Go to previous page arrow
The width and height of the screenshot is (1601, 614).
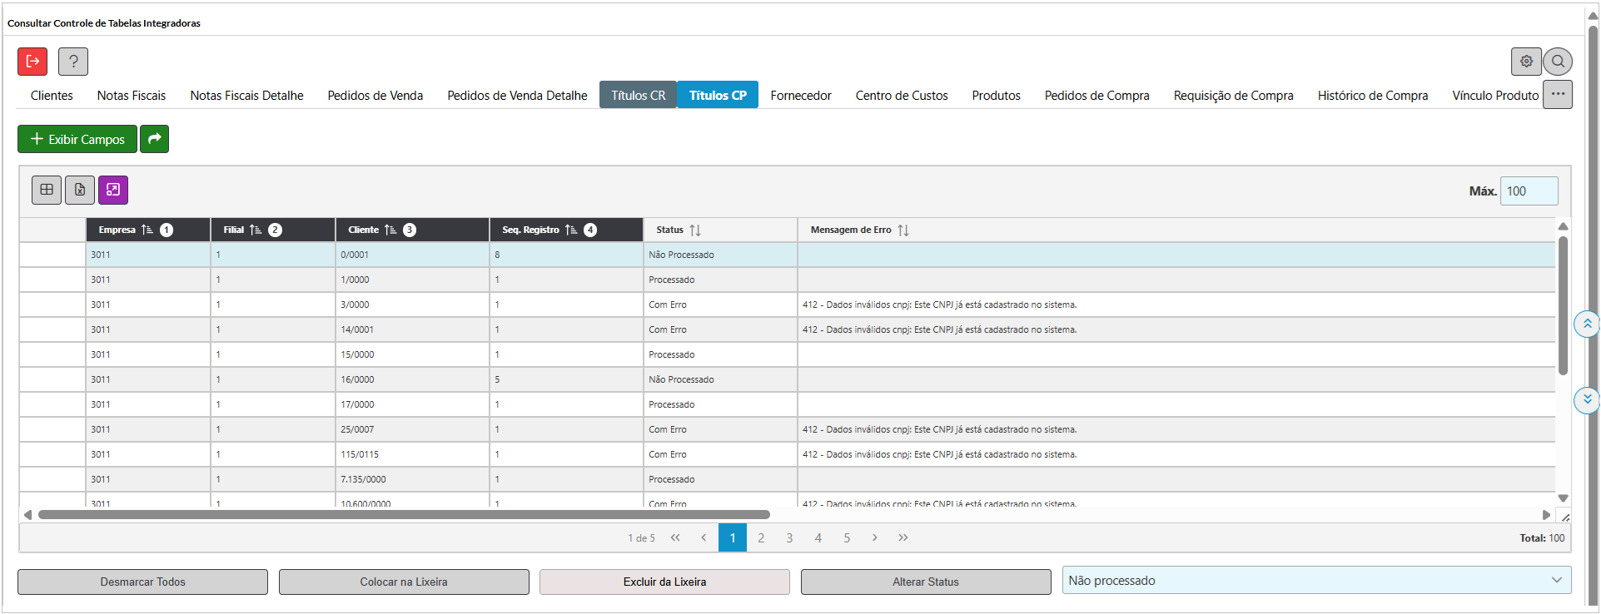click(704, 537)
